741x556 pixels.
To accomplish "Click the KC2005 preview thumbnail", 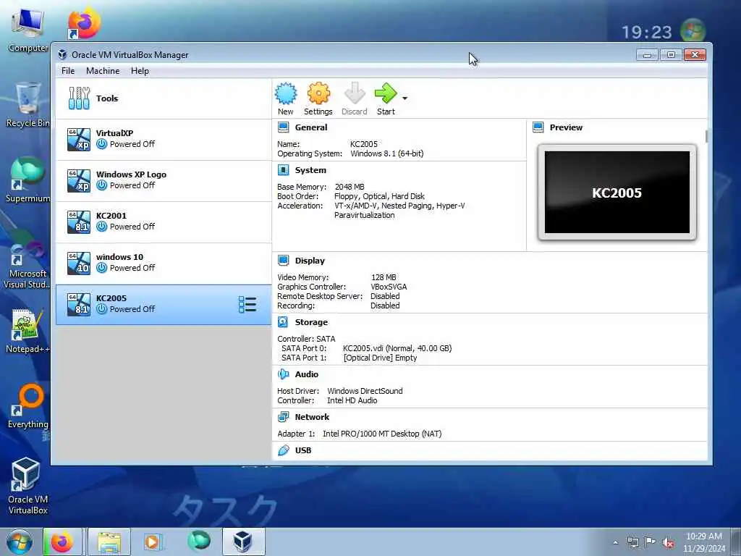I will pyautogui.click(x=617, y=193).
